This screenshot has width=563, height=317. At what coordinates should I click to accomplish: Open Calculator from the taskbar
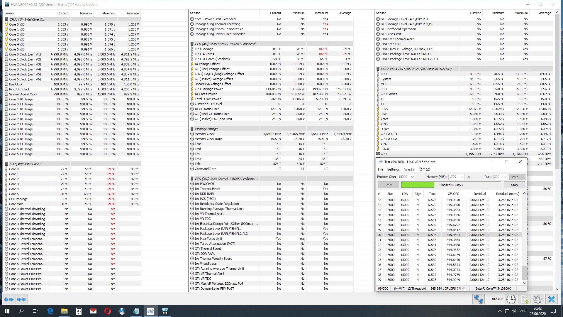(x=79, y=311)
